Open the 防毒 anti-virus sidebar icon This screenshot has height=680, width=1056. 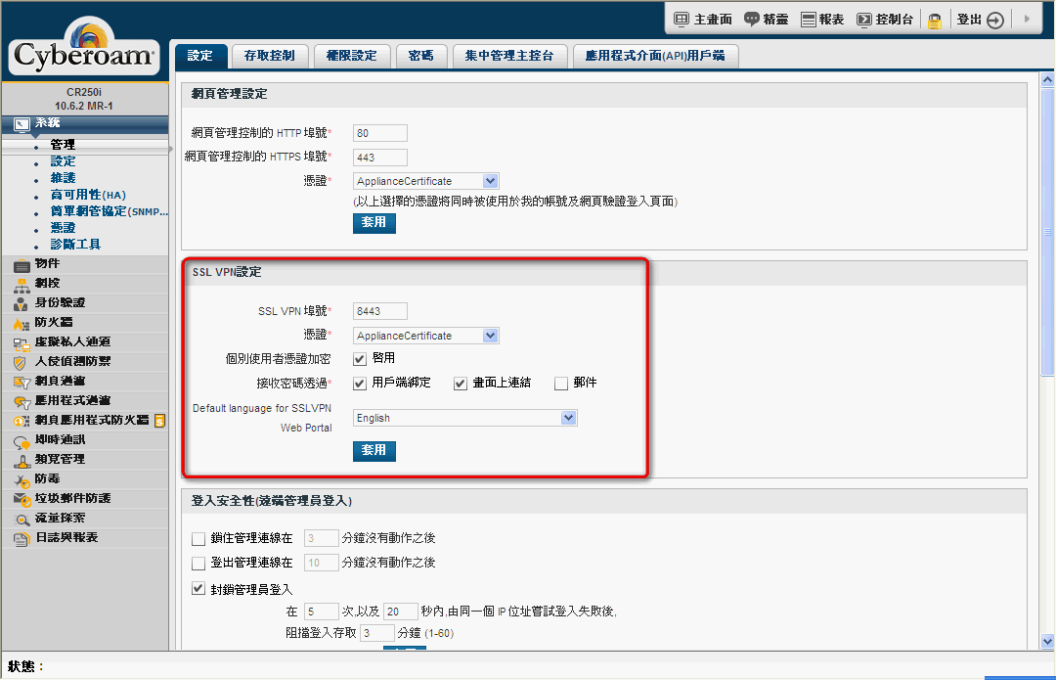22,480
